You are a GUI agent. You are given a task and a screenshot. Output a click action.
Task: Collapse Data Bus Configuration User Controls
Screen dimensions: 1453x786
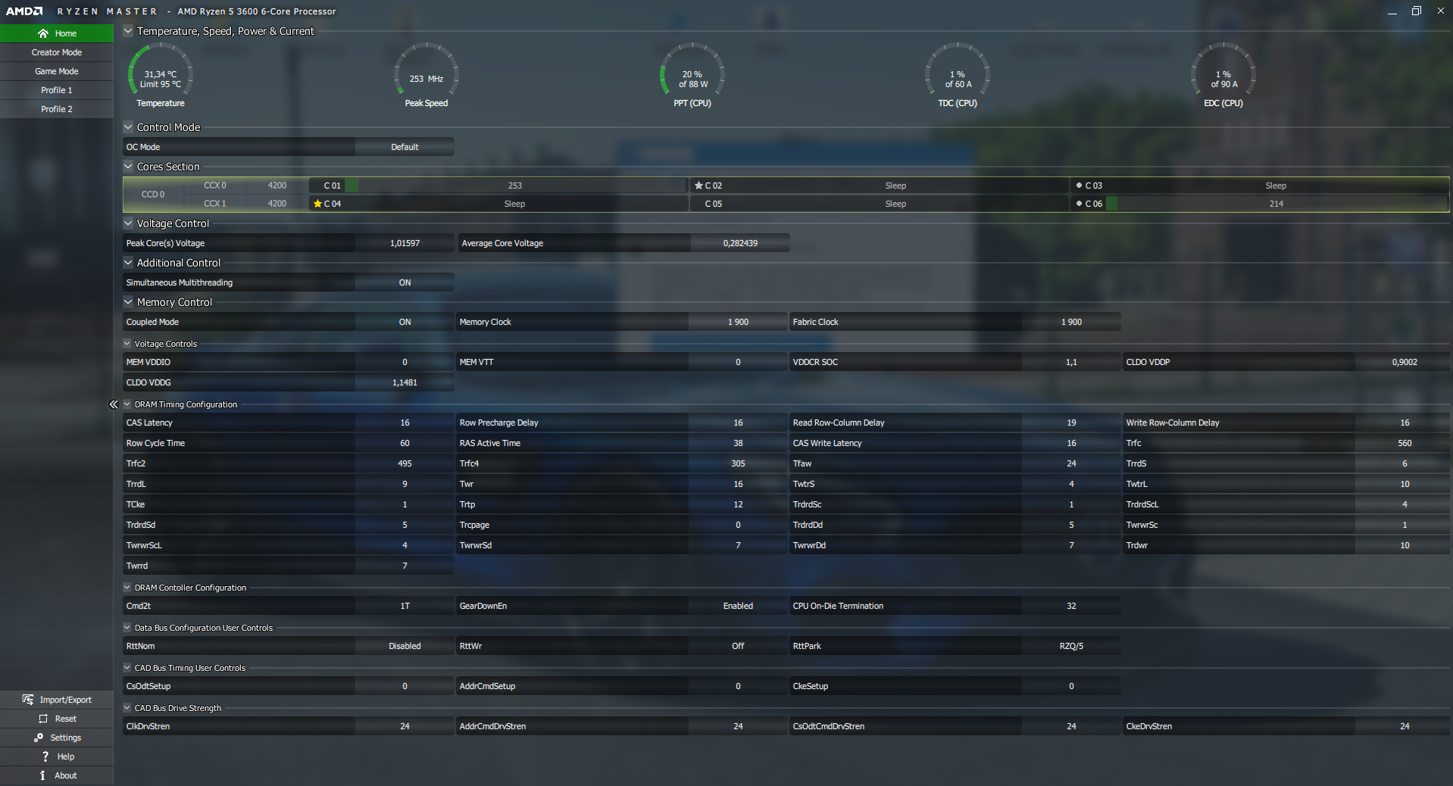click(x=127, y=628)
